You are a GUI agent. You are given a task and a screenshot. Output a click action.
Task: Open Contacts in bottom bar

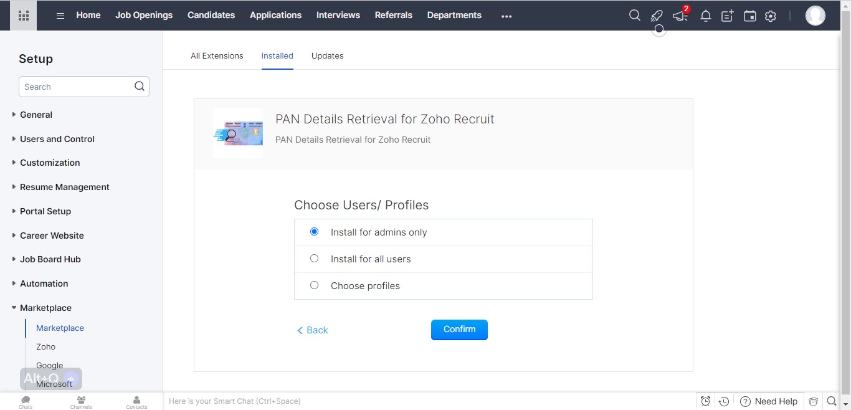point(136,402)
